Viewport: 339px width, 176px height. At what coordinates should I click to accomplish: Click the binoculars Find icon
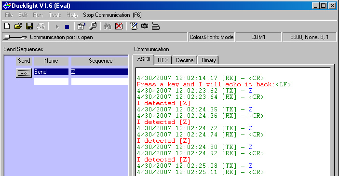[107, 26]
